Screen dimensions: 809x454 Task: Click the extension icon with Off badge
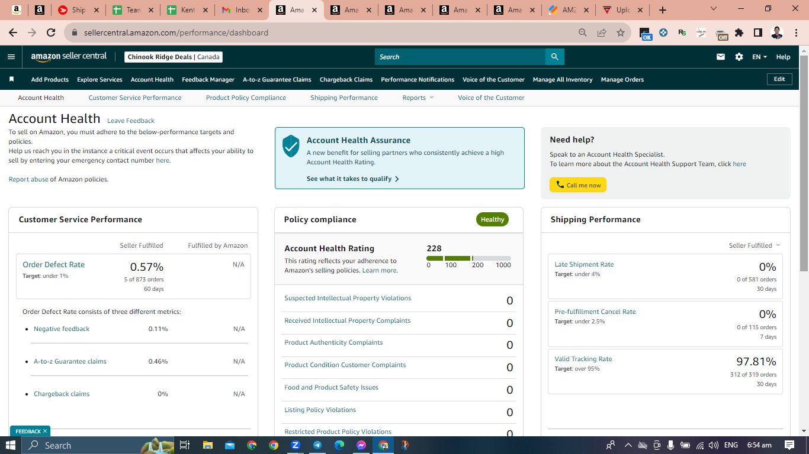(x=720, y=34)
